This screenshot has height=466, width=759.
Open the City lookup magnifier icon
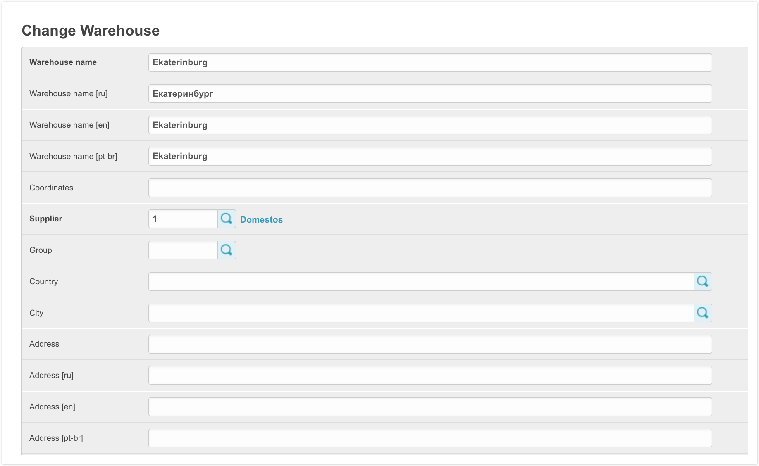click(702, 313)
